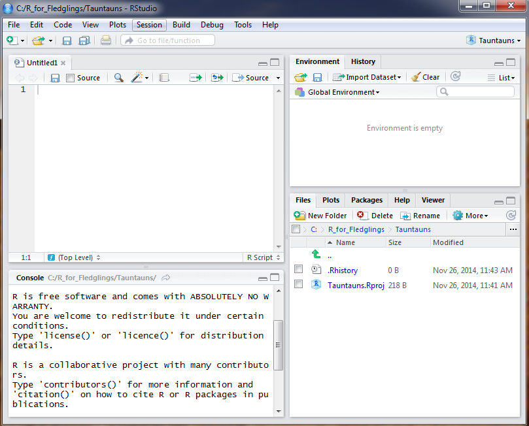
Task: Click the Delete button in Files pane
Action: 375,216
